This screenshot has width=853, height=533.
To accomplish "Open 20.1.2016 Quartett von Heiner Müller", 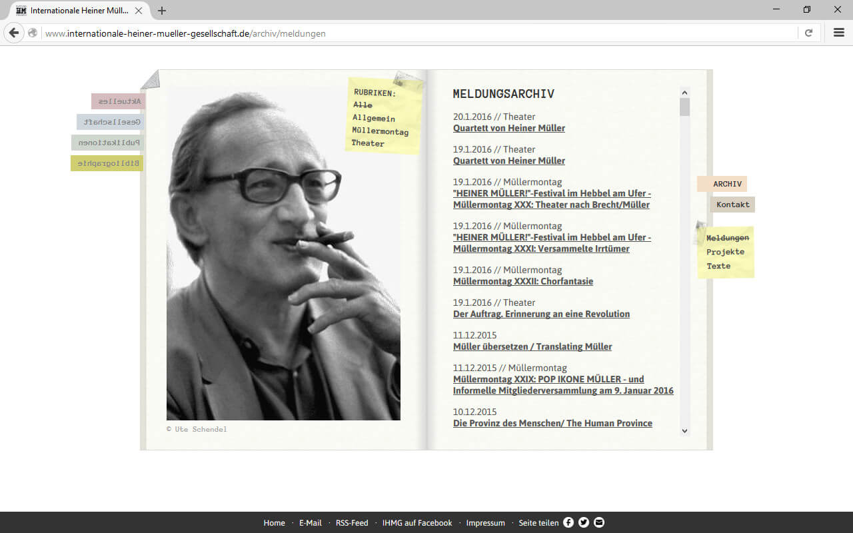I will (509, 128).
